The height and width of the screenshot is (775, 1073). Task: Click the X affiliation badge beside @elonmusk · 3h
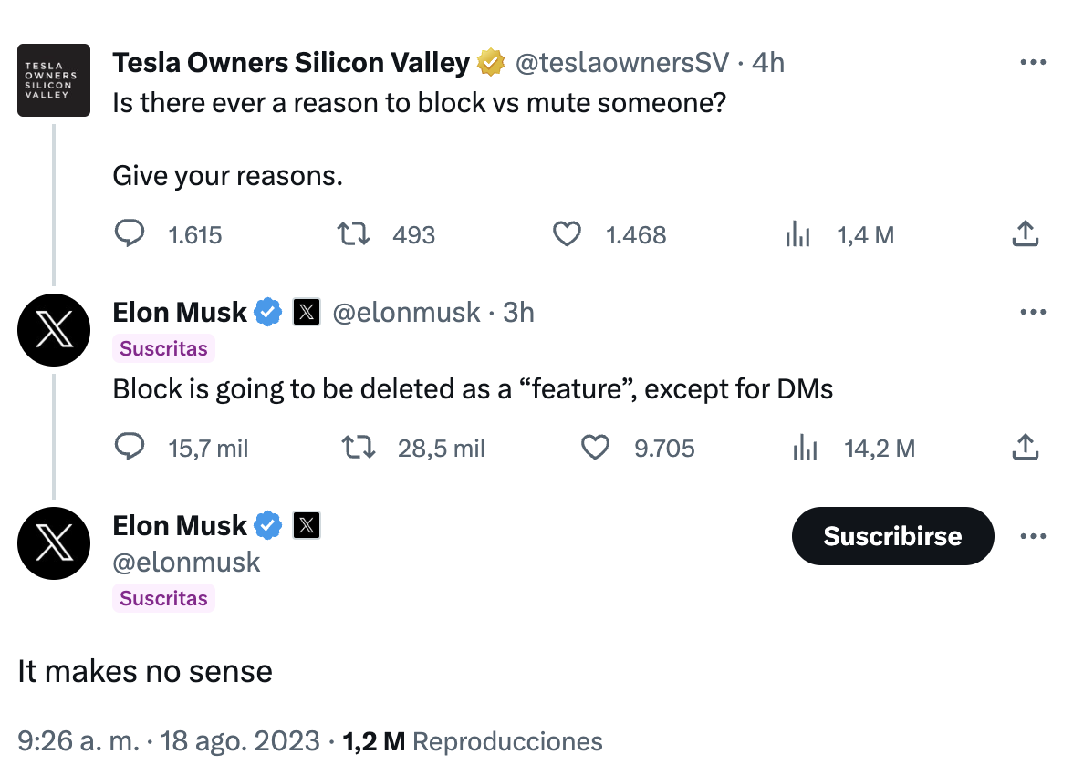[307, 313]
